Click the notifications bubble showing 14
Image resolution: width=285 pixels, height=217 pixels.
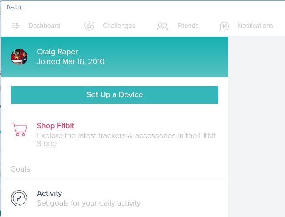[224, 26]
